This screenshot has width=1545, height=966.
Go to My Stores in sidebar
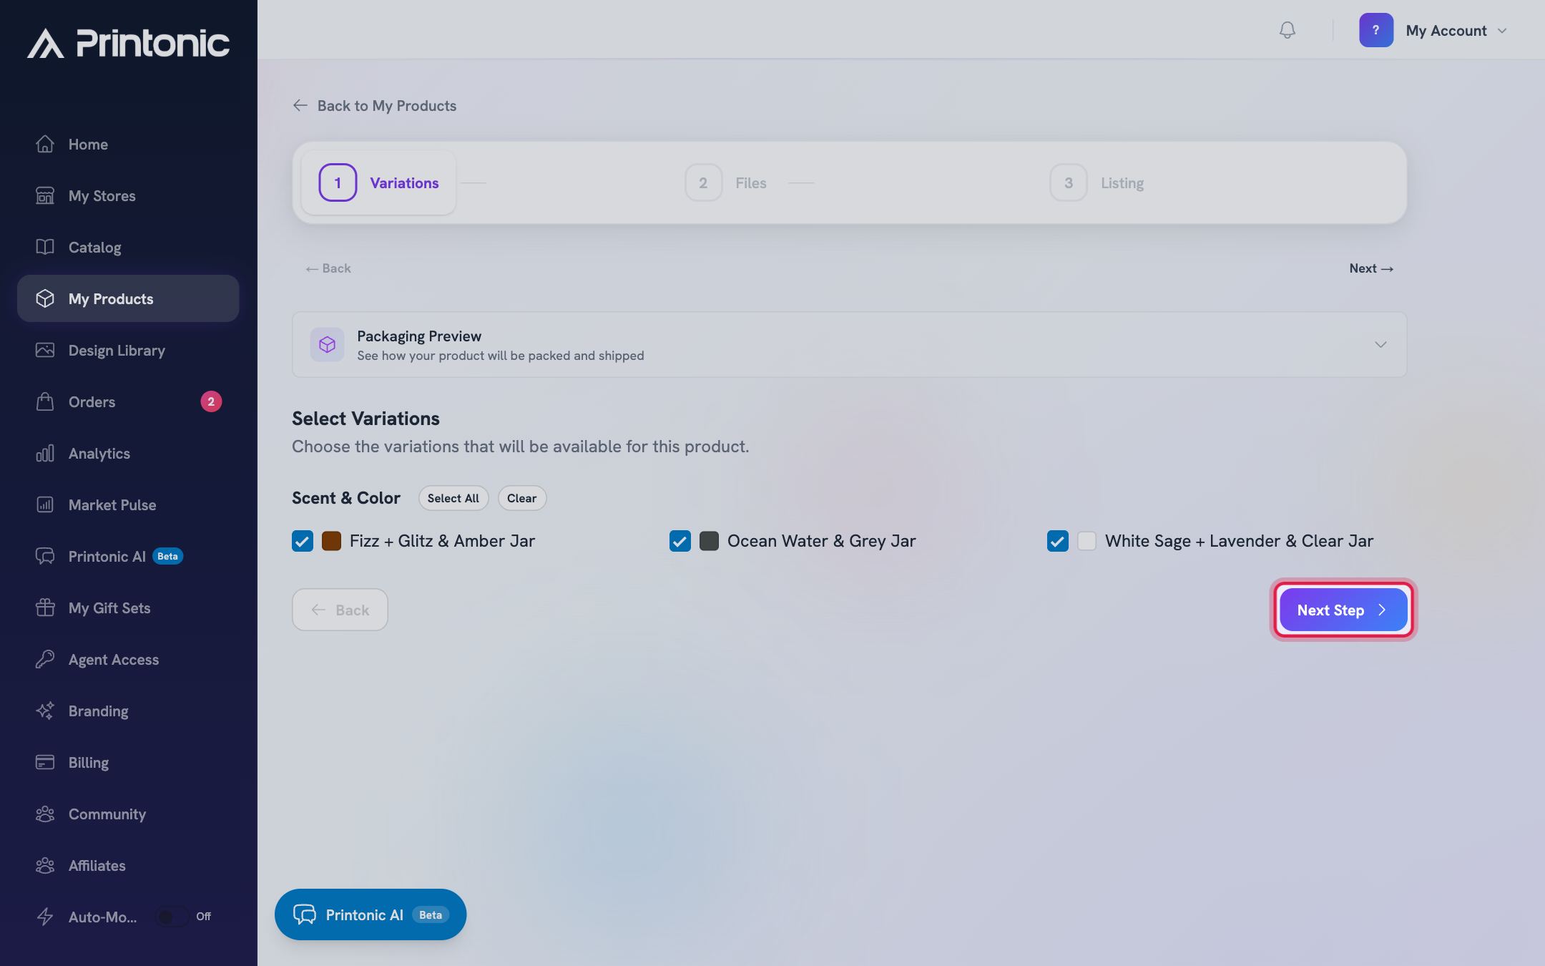point(128,195)
